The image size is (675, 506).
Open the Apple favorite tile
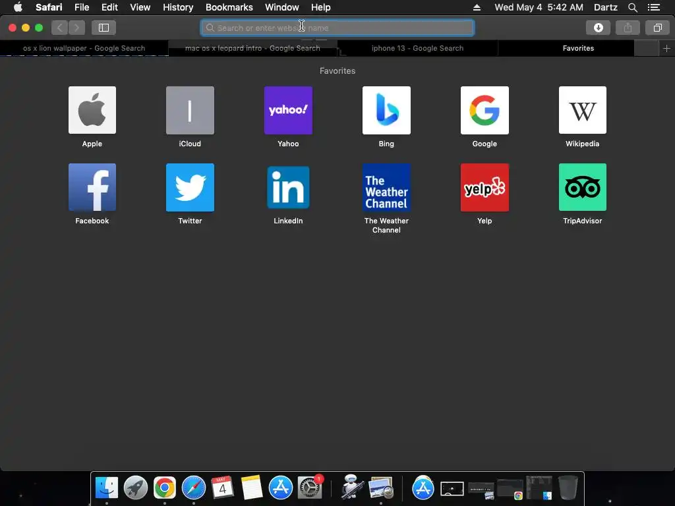92,110
